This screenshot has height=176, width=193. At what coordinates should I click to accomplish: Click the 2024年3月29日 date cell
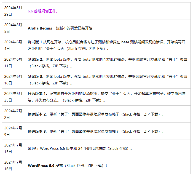[x=13, y=11]
